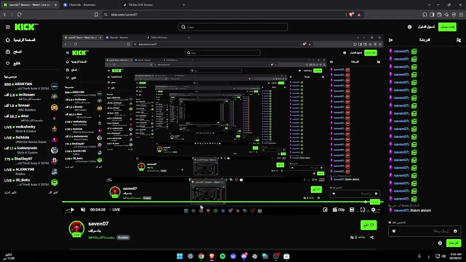Follow saven07 with the green heart button
Viewport: 466px width, 262px height.
pos(368,225)
